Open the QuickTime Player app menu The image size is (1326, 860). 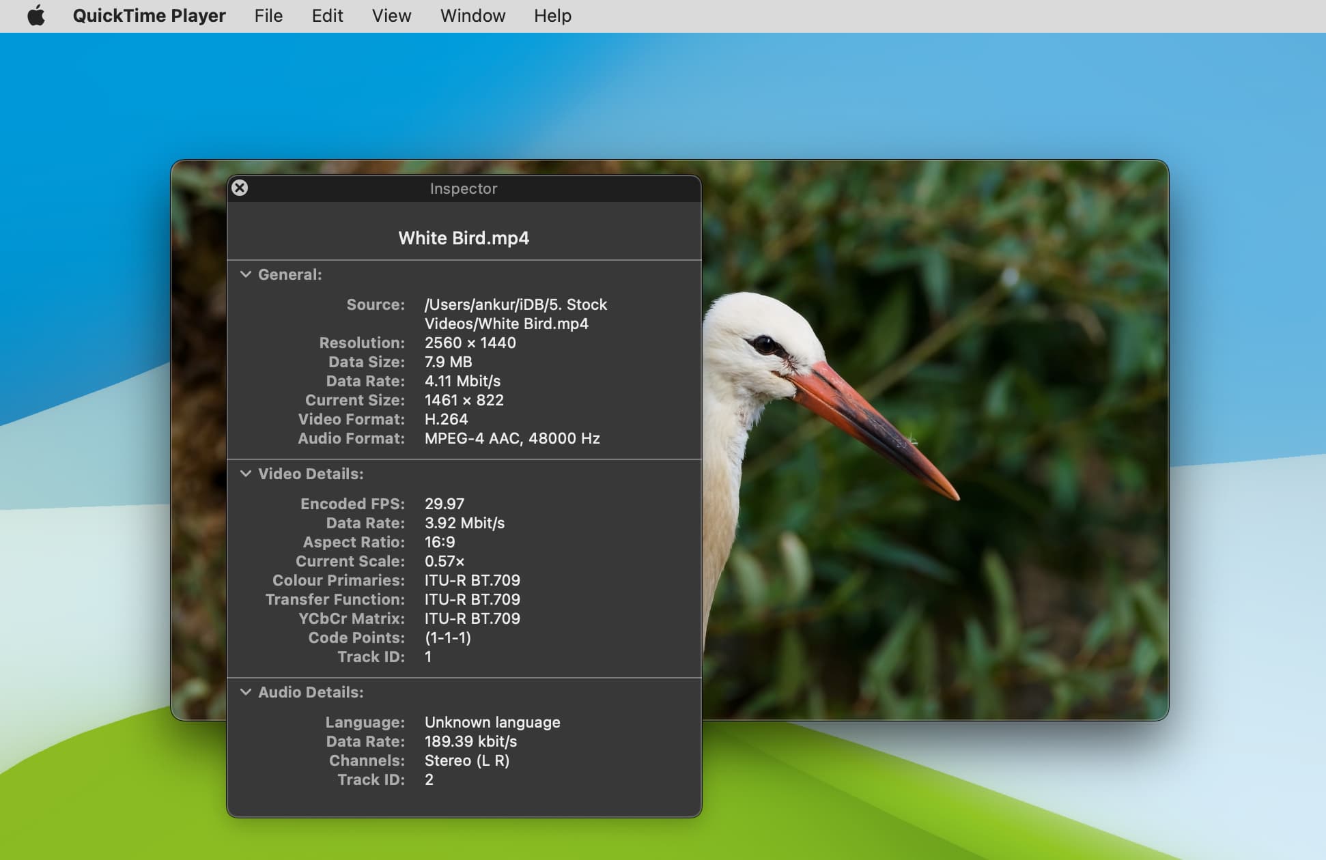point(149,16)
